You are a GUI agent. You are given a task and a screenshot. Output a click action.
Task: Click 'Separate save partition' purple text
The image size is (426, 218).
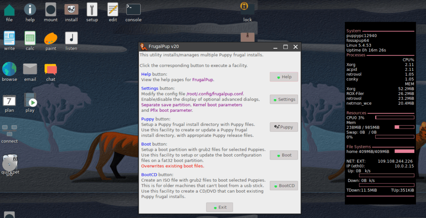166,105
